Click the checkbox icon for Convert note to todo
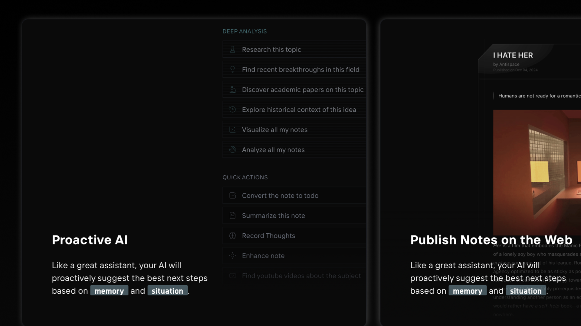The image size is (581, 326). [232, 196]
